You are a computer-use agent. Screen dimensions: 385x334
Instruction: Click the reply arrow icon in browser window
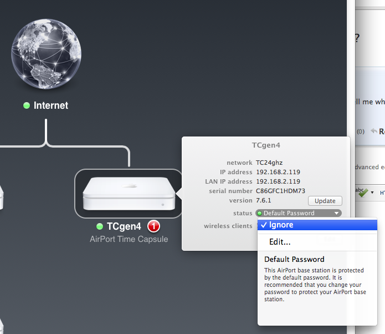374,131
